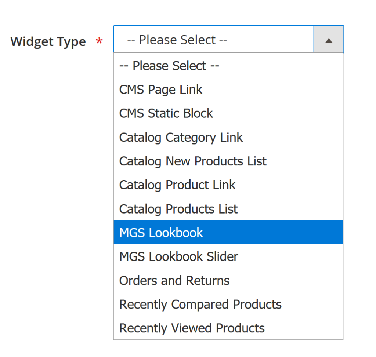Collapse the Widget Type dropdown list
The image size is (376, 357).
click(x=329, y=40)
